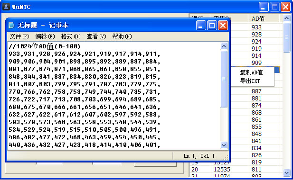Click the Notepad vertical scrollbar thumb
The width and height of the screenshot is (293, 180).
pyautogui.click(x=224, y=79)
